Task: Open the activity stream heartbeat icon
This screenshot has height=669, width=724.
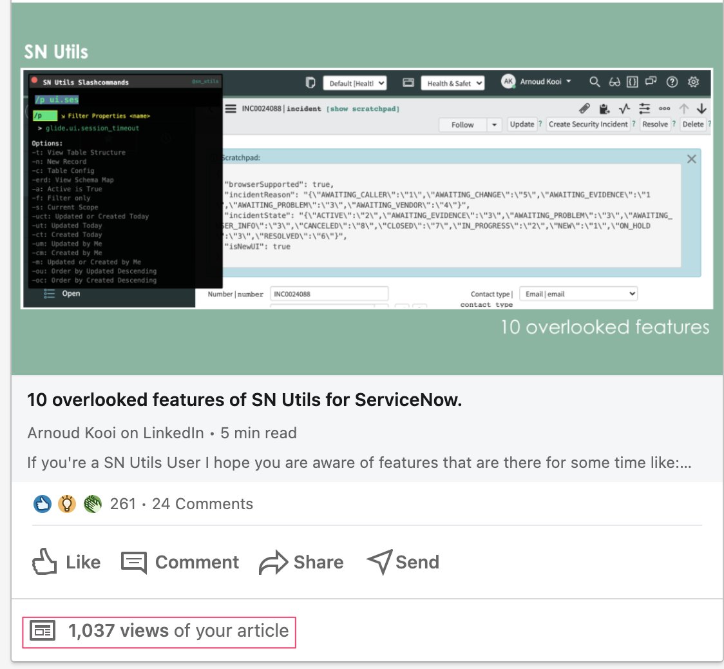Action: click(624, 108)
